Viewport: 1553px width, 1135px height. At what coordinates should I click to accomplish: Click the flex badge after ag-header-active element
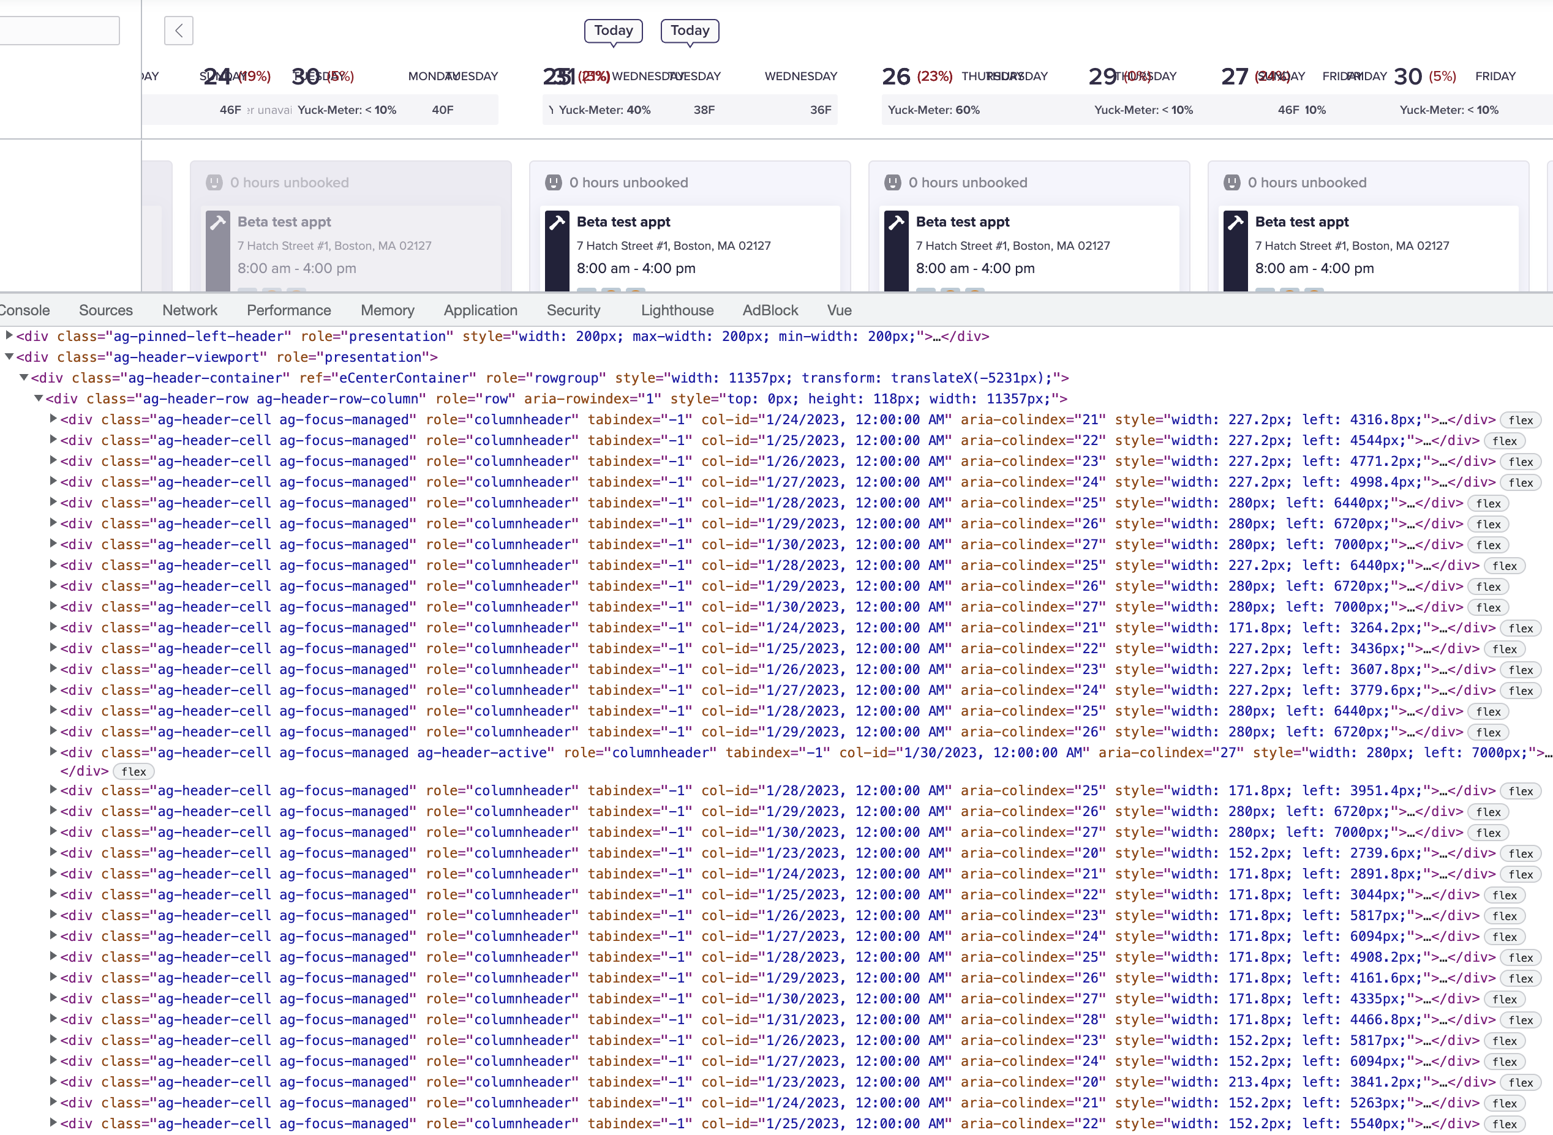click(x=133, y=771)
